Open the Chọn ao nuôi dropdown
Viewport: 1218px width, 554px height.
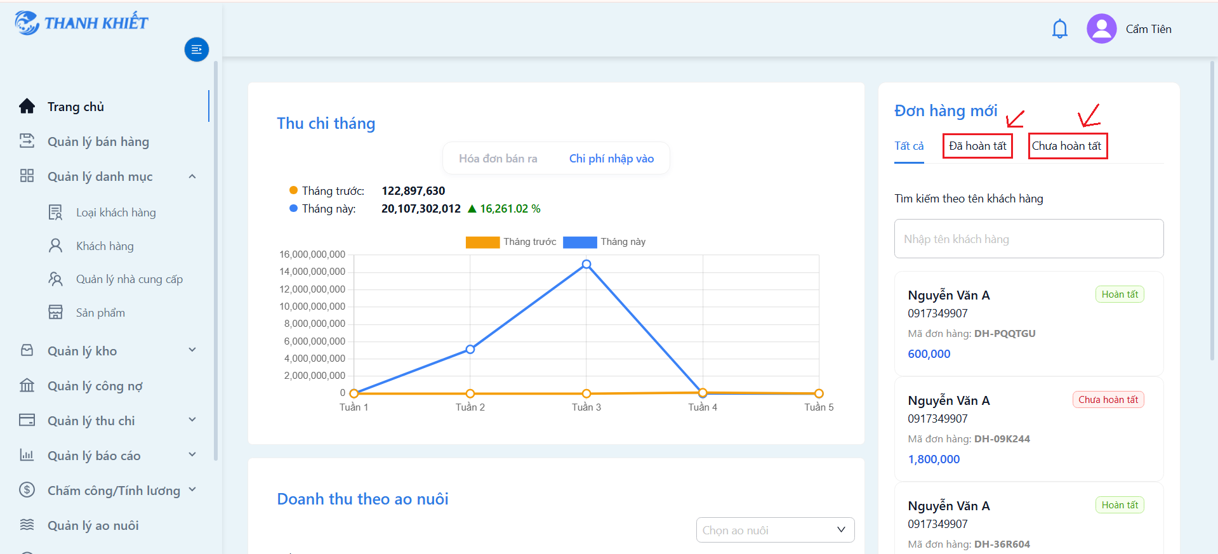coord(775,530)
